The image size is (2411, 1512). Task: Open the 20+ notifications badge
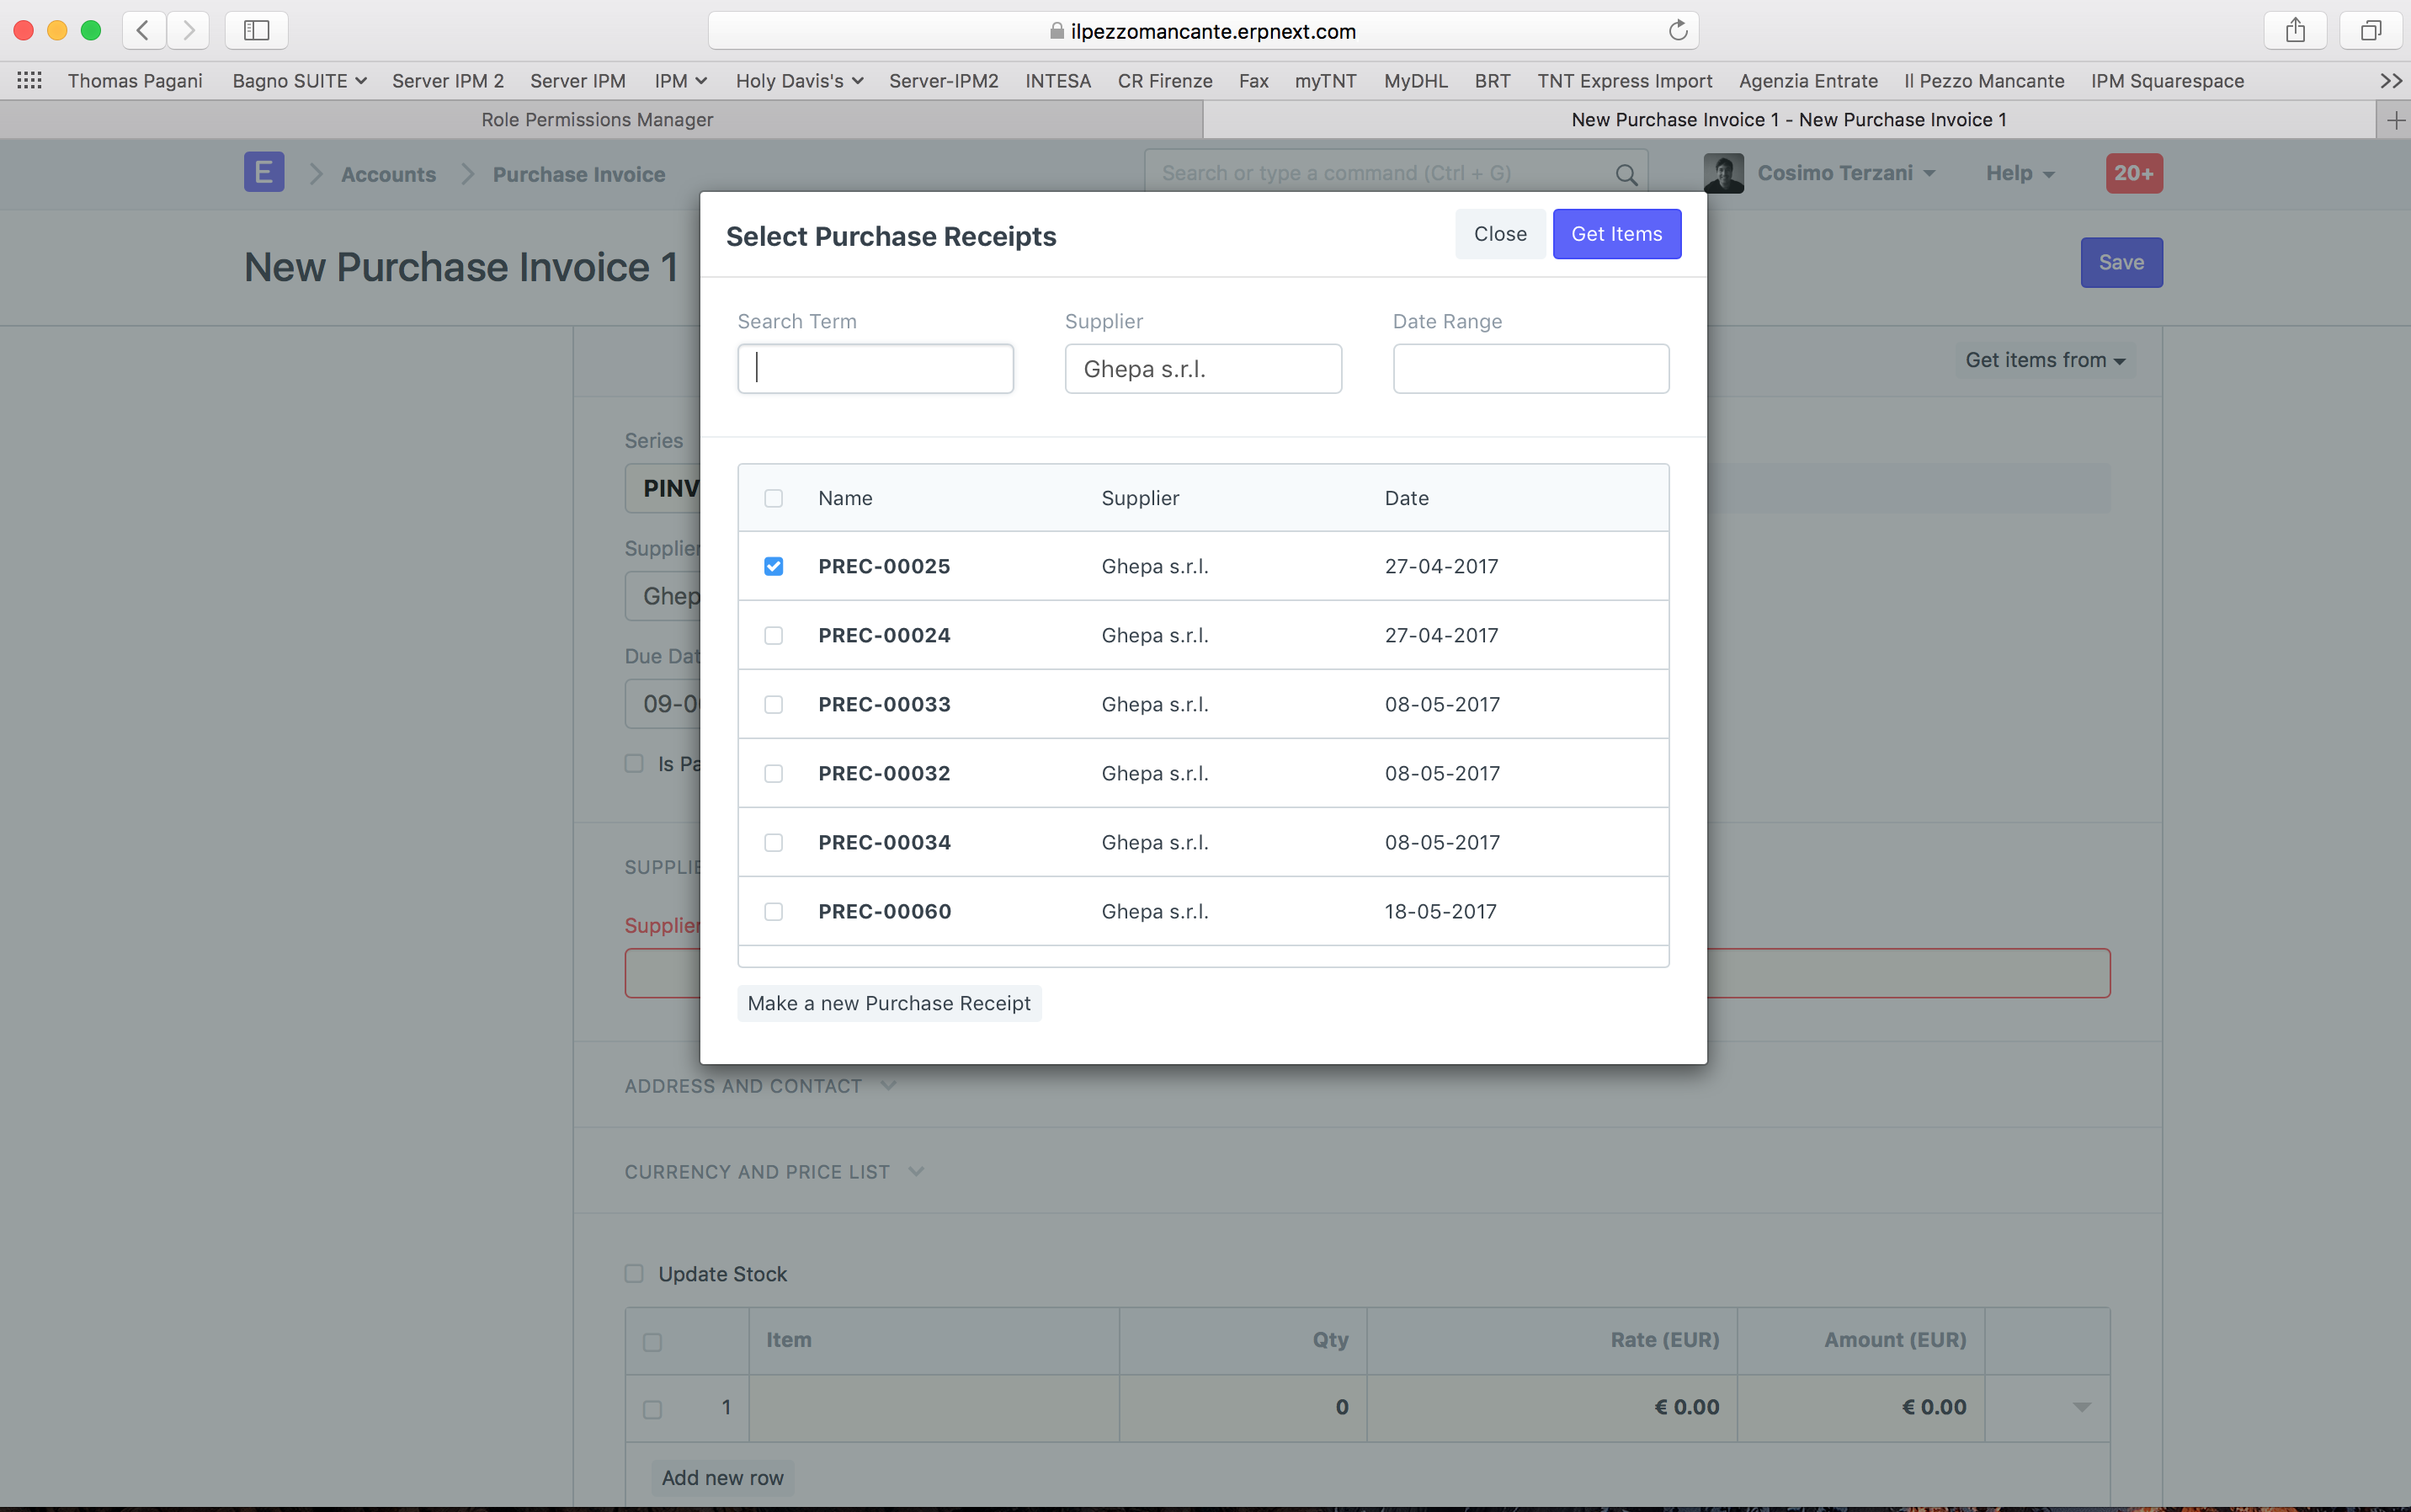click(x=2134, y=172)
